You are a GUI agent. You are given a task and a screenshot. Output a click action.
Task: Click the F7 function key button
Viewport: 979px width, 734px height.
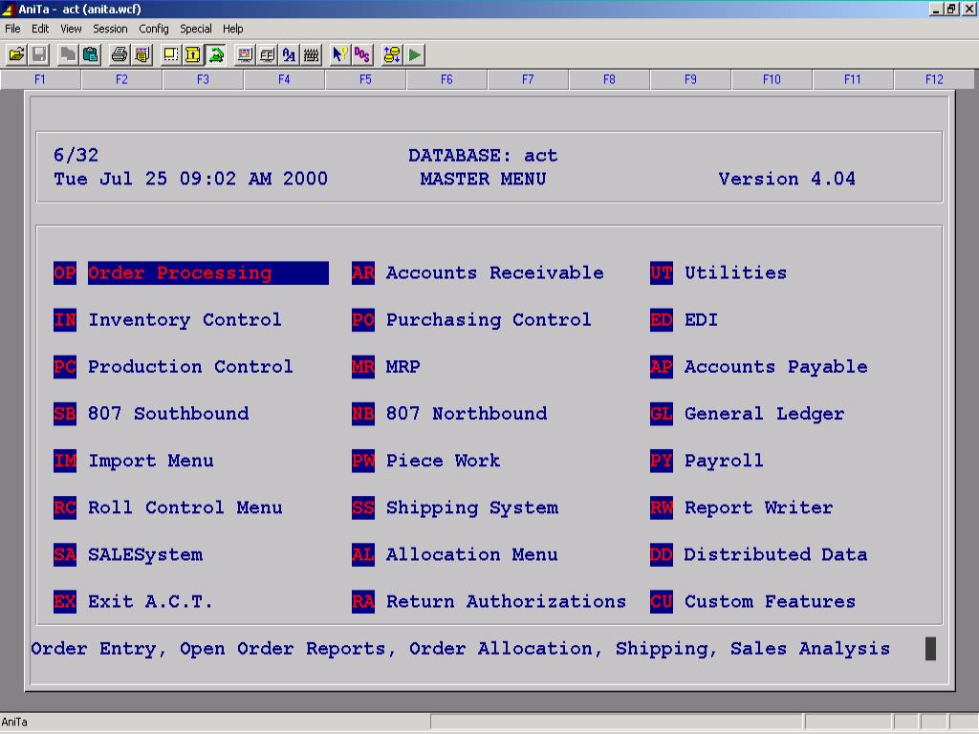pos(528,79)
